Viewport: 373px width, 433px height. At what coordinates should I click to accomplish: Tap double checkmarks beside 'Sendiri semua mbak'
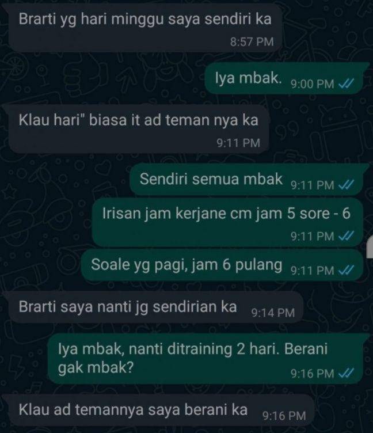pos(346,184)
